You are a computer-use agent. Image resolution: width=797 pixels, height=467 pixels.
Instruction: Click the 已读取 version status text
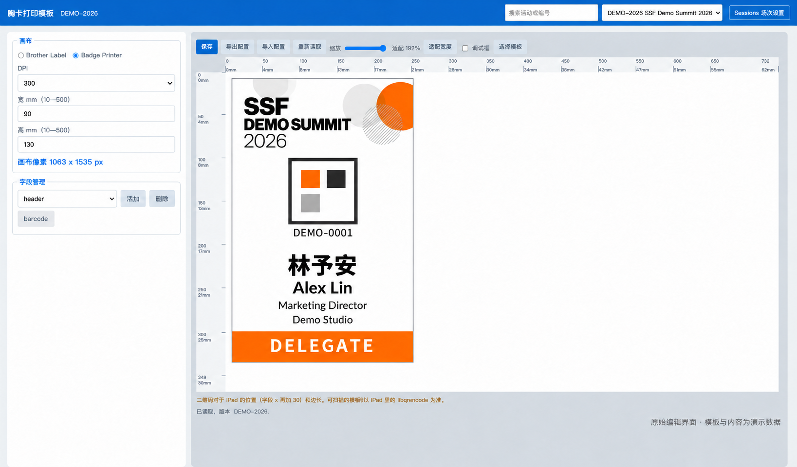point(233,412)
